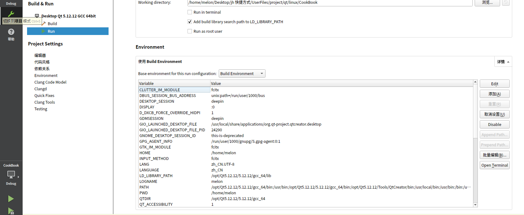This screenshot has width=524, height=215.
Task: Click the Working directory path field
Action: click(330, 3)
